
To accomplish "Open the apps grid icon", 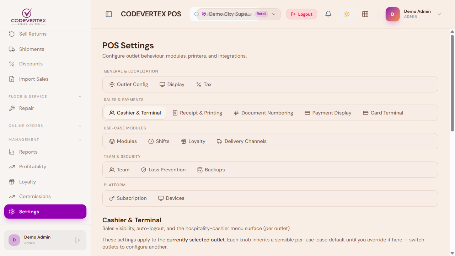I will (365, 14).
